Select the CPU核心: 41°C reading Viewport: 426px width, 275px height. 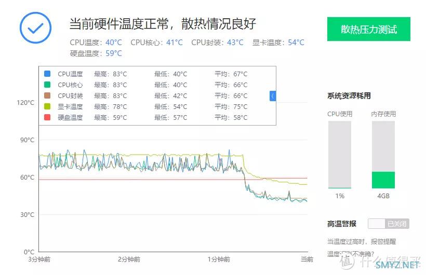(157, 43)
